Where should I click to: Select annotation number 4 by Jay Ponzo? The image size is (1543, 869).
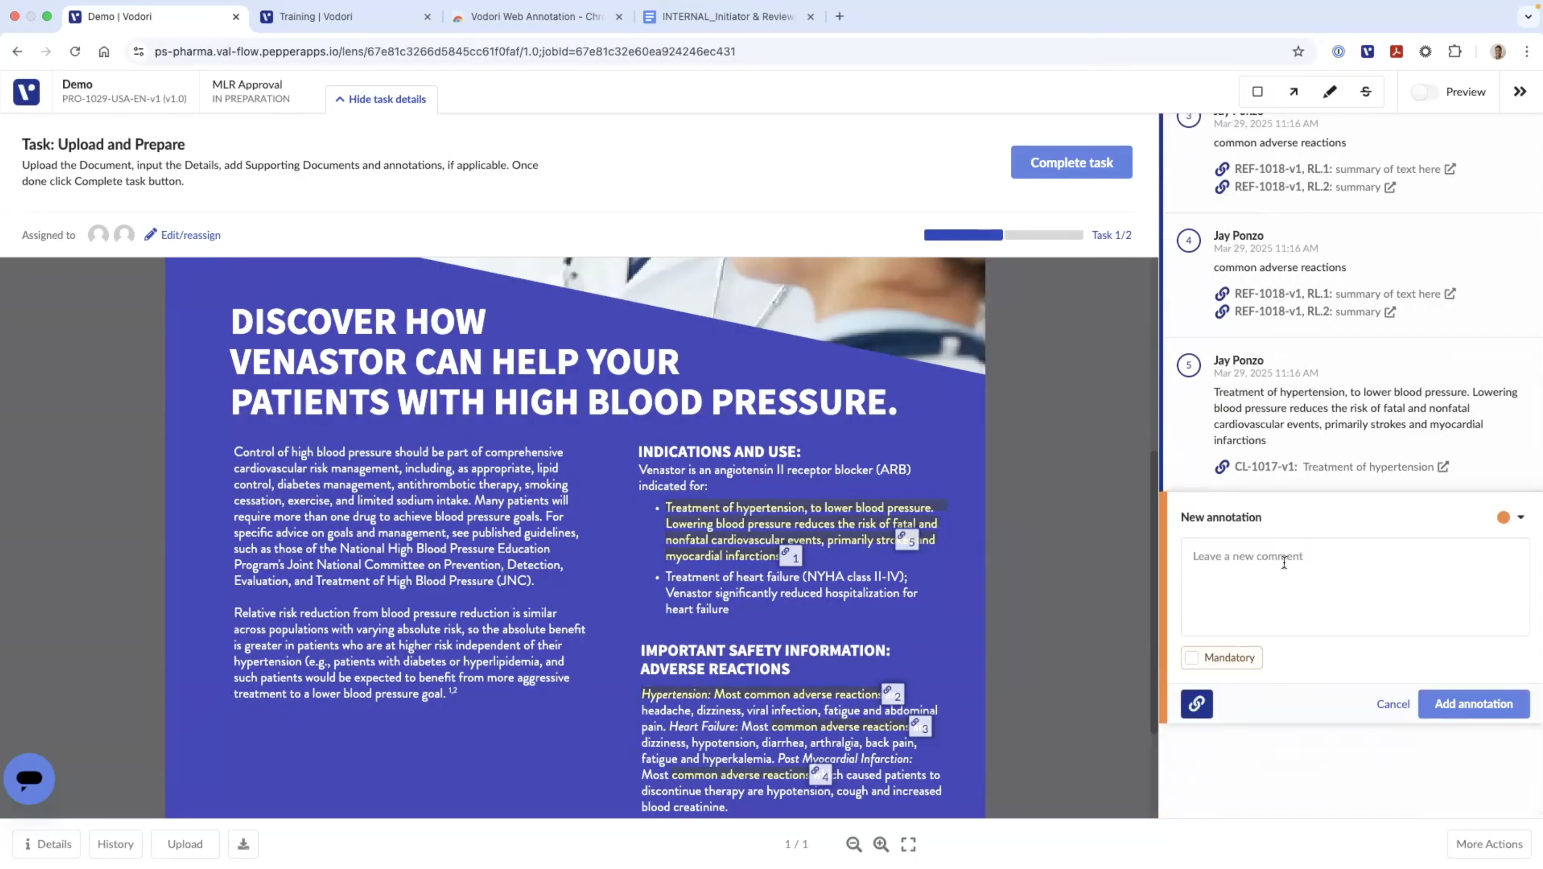pos(1189,240)
